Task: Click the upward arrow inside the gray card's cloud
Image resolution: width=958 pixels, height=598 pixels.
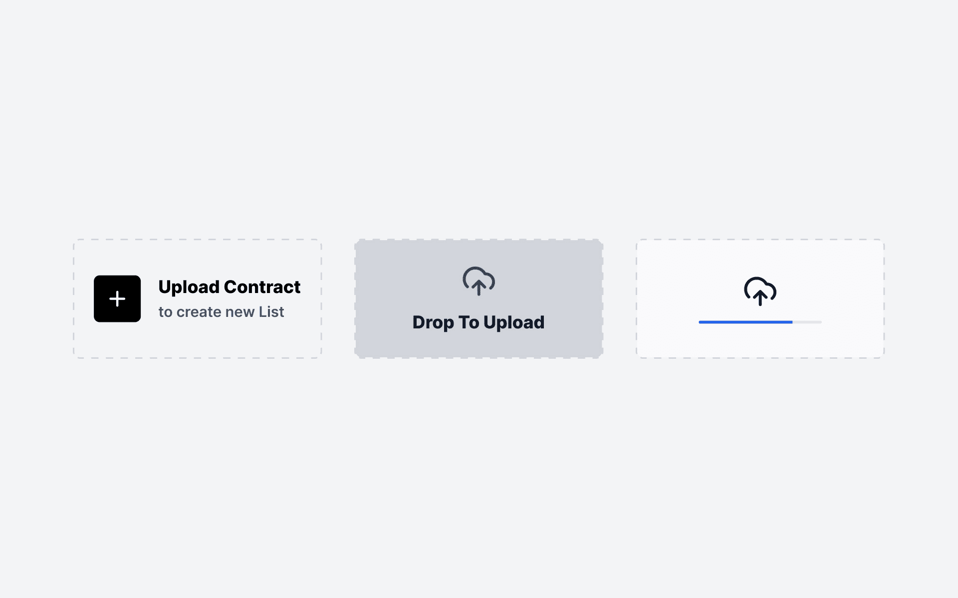Action: [x=479, y=288]
